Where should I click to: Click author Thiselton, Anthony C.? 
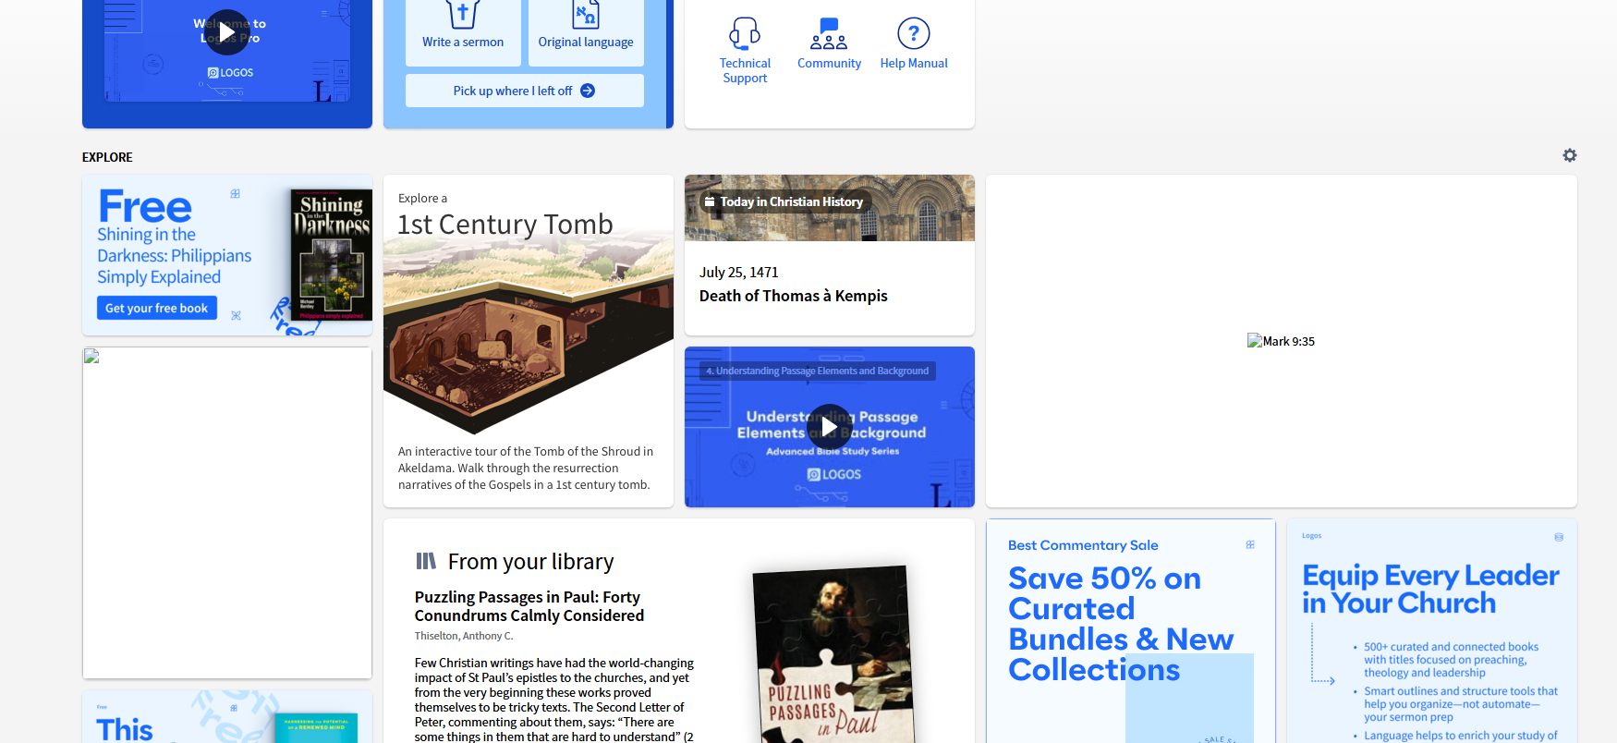point(464,636)
